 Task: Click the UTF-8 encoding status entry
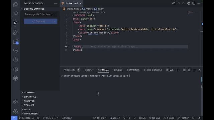[127, 118]
